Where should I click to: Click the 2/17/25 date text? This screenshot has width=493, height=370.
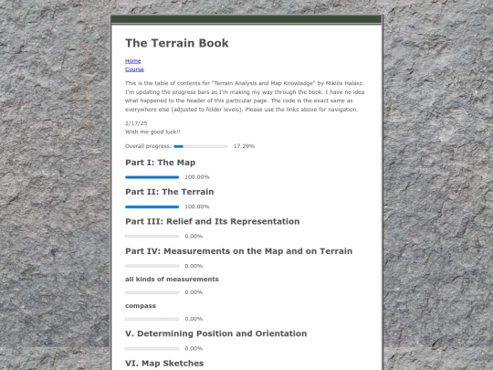(136, 123)
